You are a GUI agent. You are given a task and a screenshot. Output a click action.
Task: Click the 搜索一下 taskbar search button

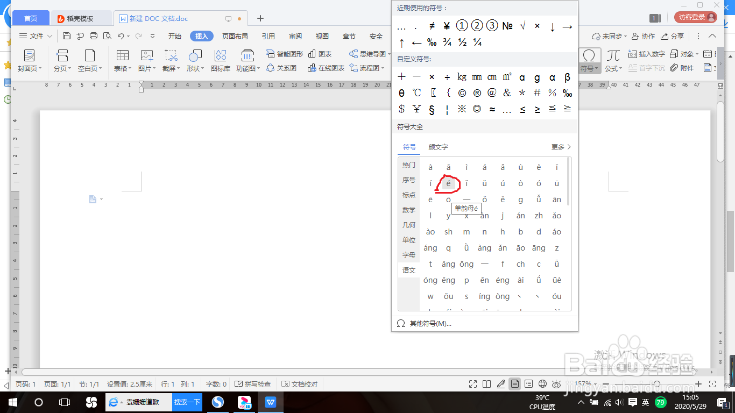point(187,402)
